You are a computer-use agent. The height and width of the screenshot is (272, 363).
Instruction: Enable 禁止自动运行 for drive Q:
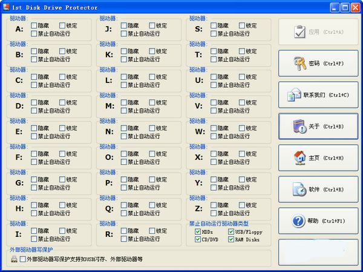[123, 213]
